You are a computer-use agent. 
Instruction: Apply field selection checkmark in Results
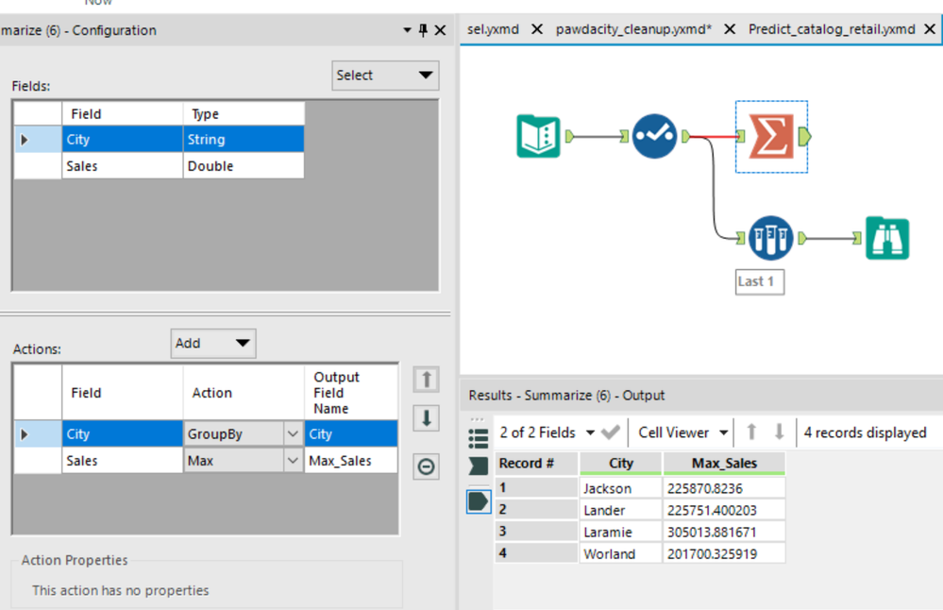611,432
